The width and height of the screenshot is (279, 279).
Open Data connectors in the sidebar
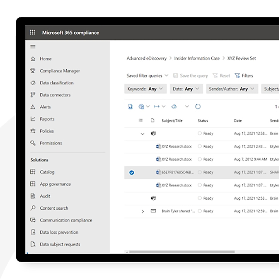[x=51, y=95]
